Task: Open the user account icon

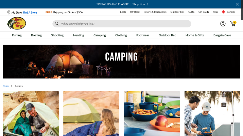Action: click(223, 24)
